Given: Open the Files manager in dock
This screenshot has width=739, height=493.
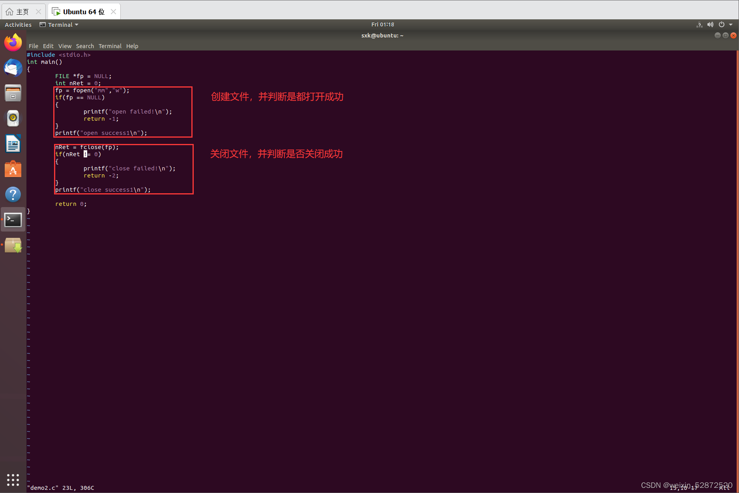Looking at the screenshot, I should pyautogui.click(x=13, y=93).
